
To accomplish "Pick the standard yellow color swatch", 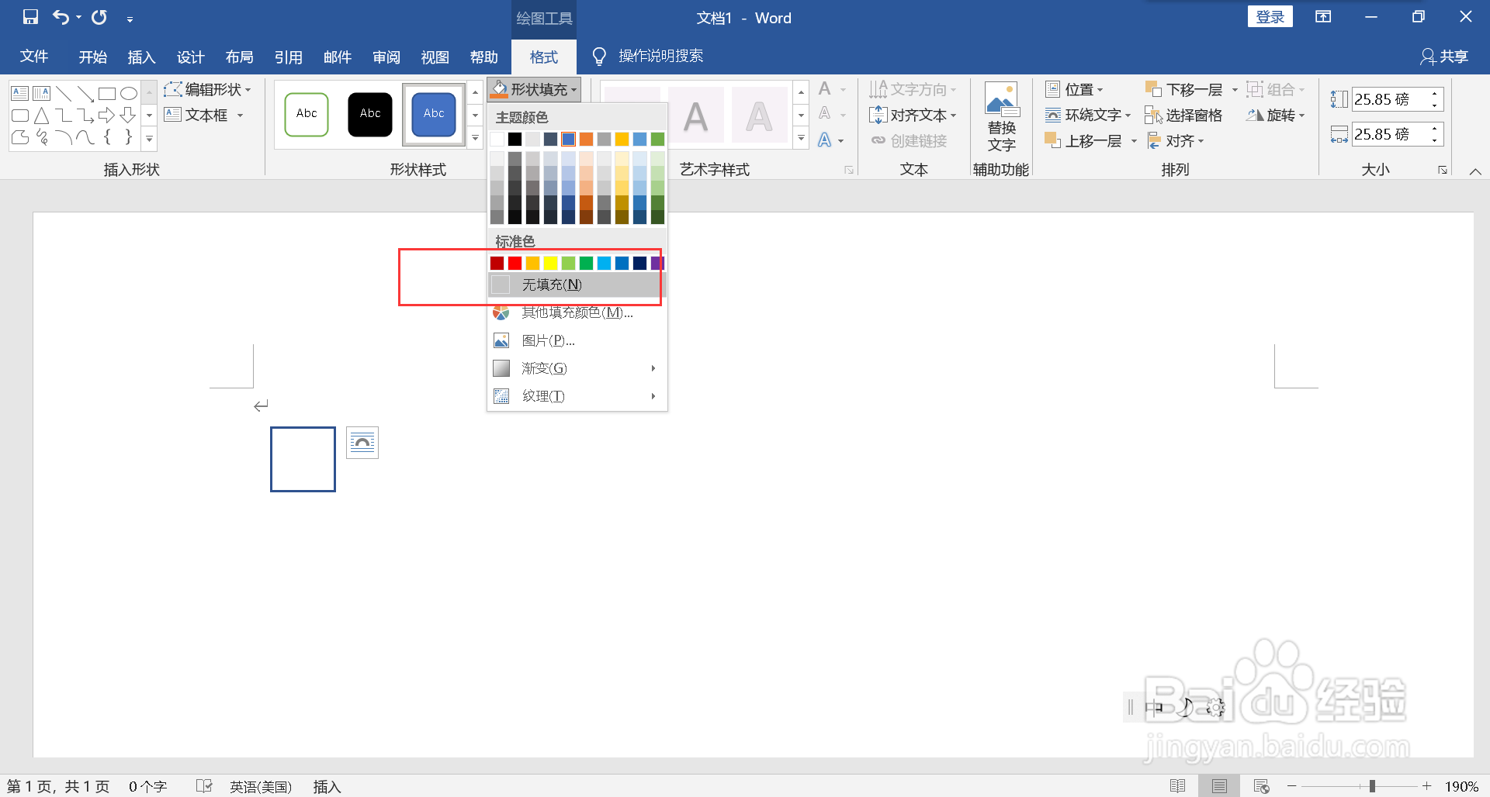I will point(550,263).
